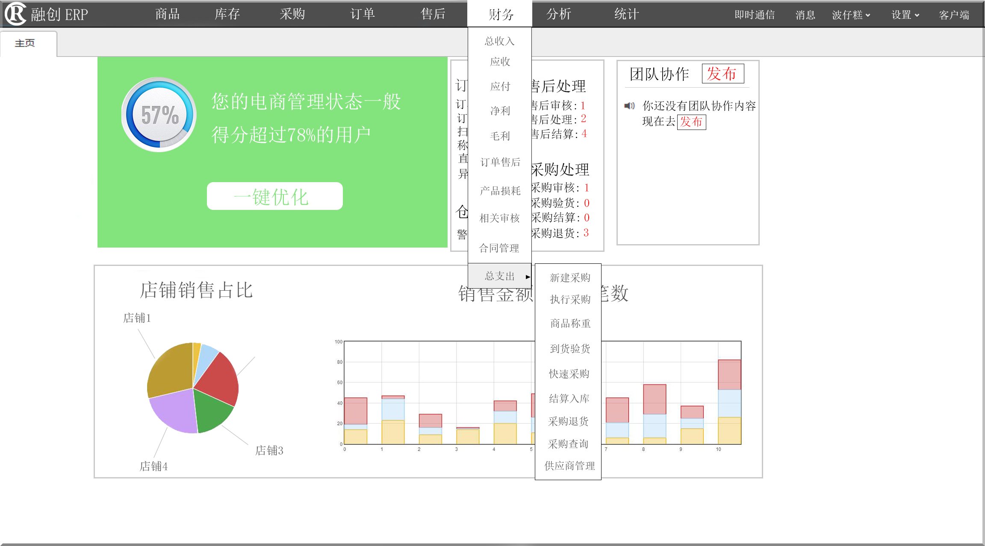
Task: Choose 净利 from the finance menu
Action: [x=499, y=111]
